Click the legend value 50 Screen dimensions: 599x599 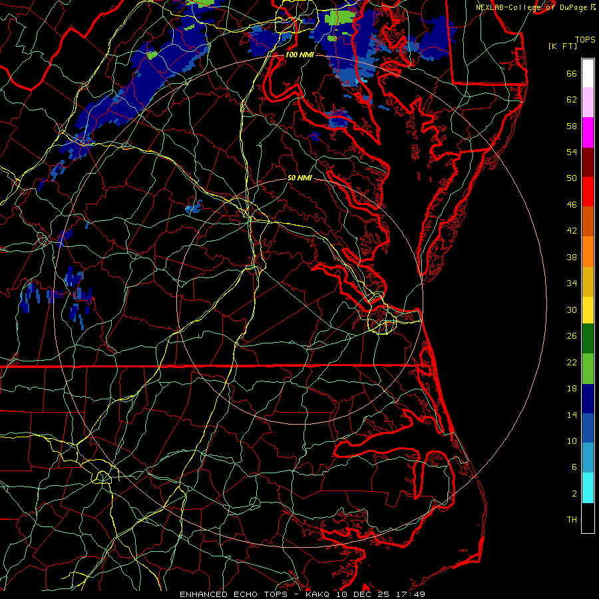572,178
